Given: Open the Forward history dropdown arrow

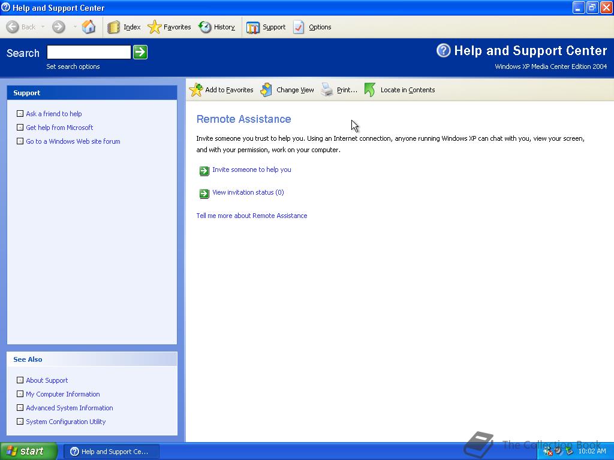Looking at the screenshot, I should pos(74,27).
